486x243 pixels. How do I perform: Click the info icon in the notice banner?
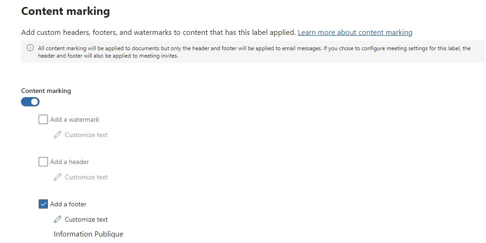pos(30,48)
